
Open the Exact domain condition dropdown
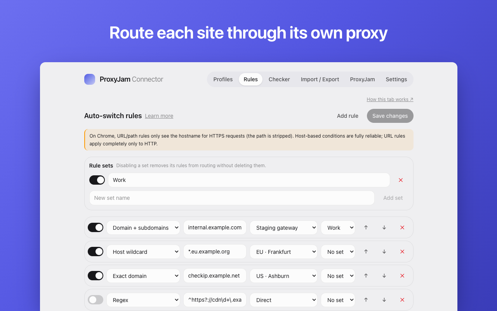click(143, 276)
